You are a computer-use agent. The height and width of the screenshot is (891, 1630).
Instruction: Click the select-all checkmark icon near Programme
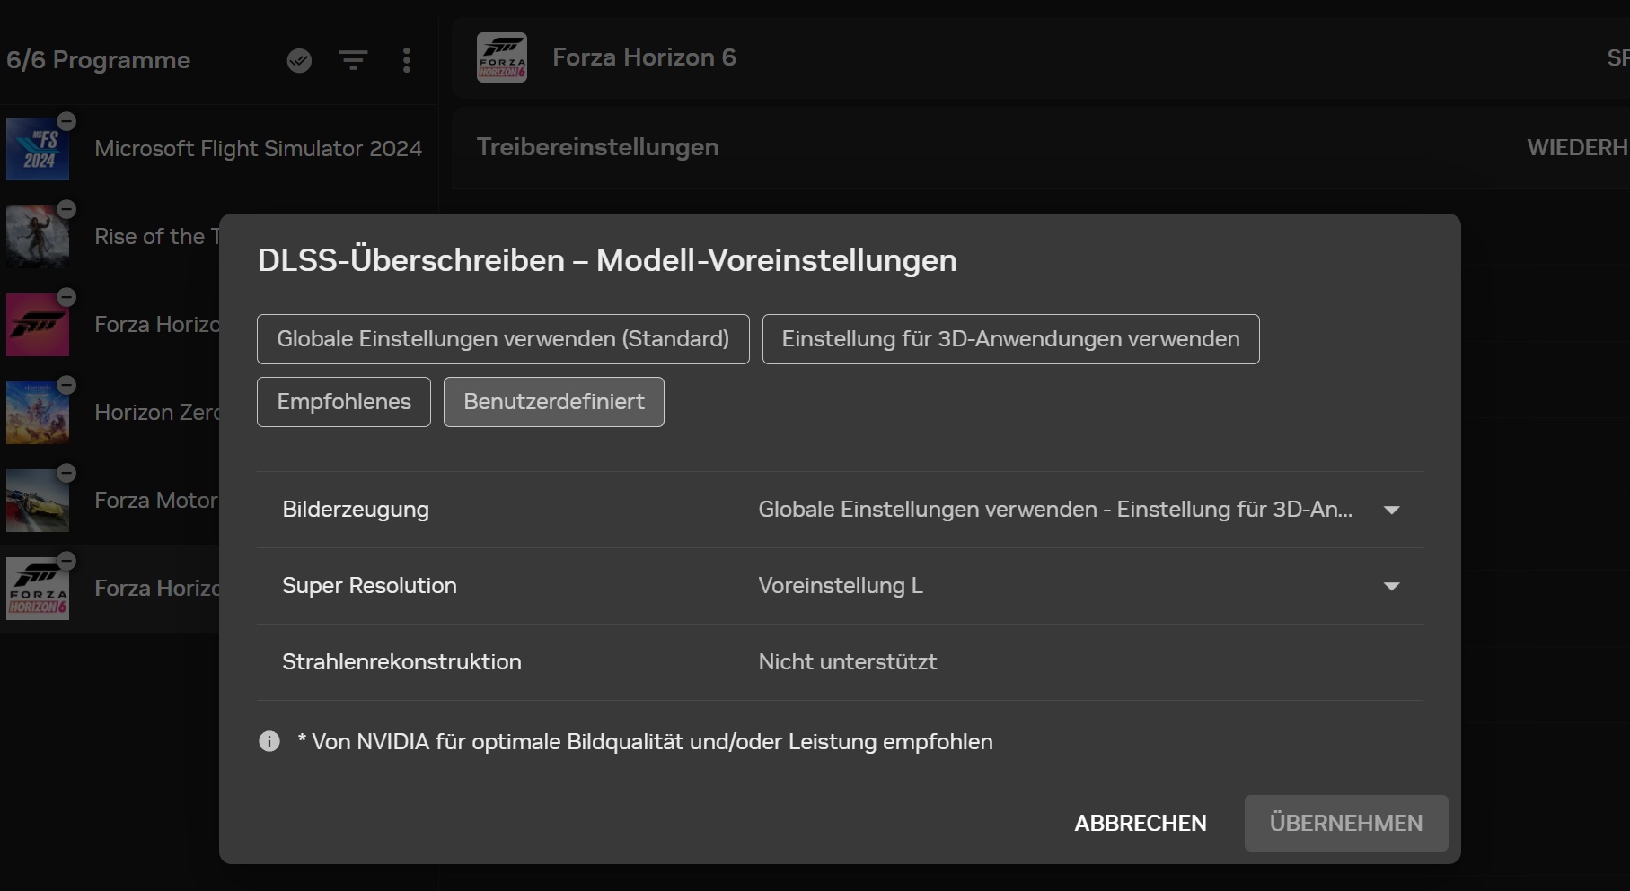tap(299, 60)
